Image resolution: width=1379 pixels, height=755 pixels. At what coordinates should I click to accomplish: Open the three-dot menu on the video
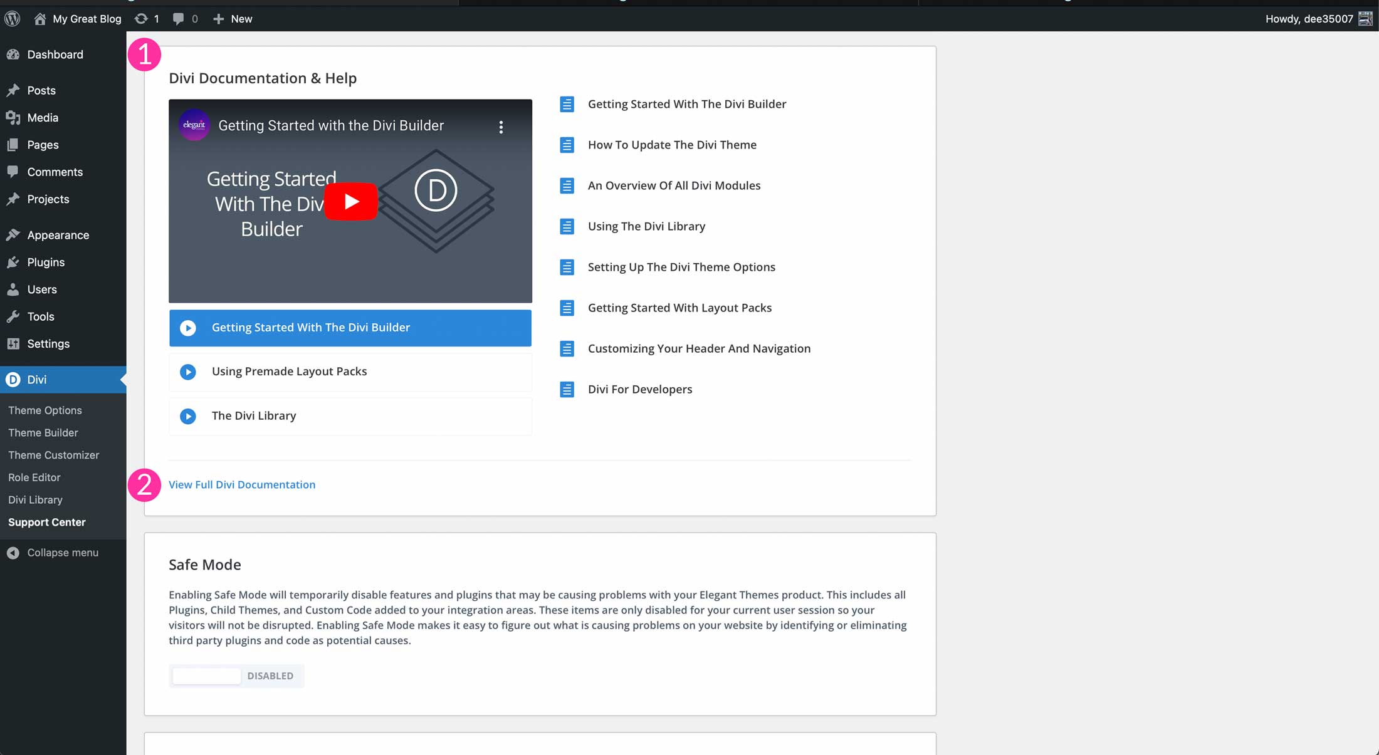(501, 126)
